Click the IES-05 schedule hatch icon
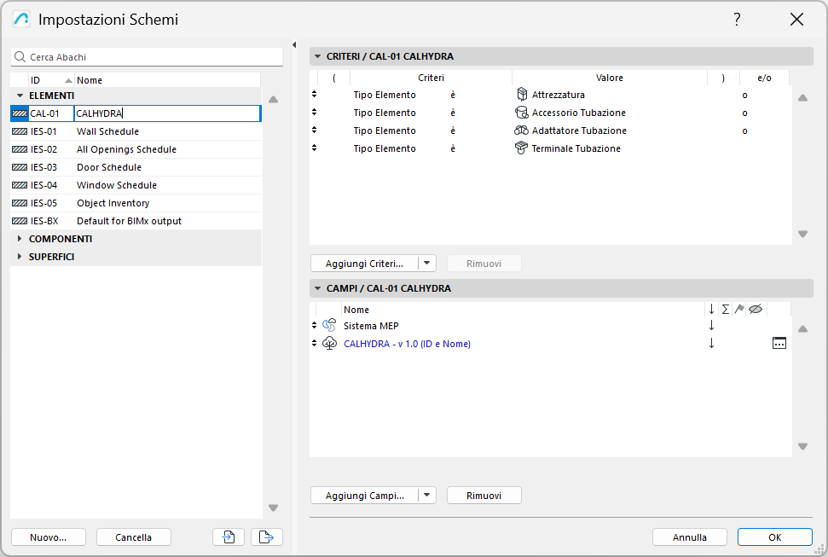828x557 pixels. [20, 203]
